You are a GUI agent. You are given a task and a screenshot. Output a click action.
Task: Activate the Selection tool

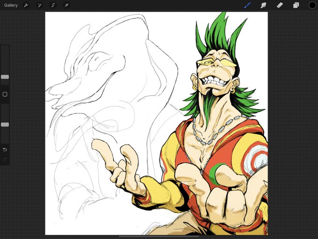53,5
